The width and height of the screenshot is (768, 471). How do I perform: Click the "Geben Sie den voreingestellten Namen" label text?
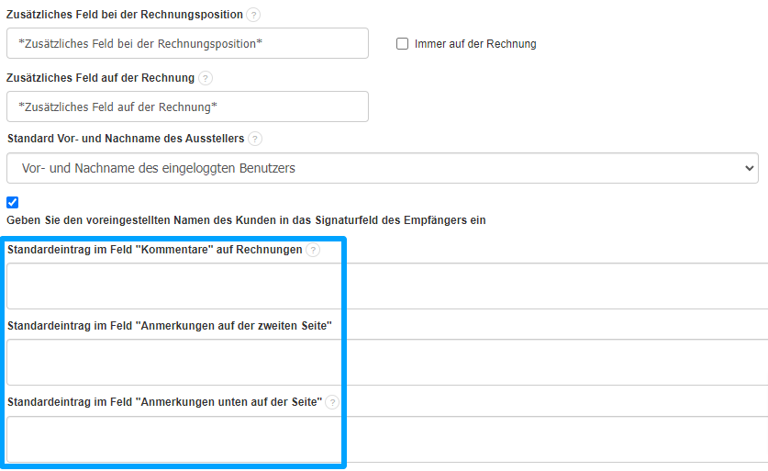pos(246,220)
